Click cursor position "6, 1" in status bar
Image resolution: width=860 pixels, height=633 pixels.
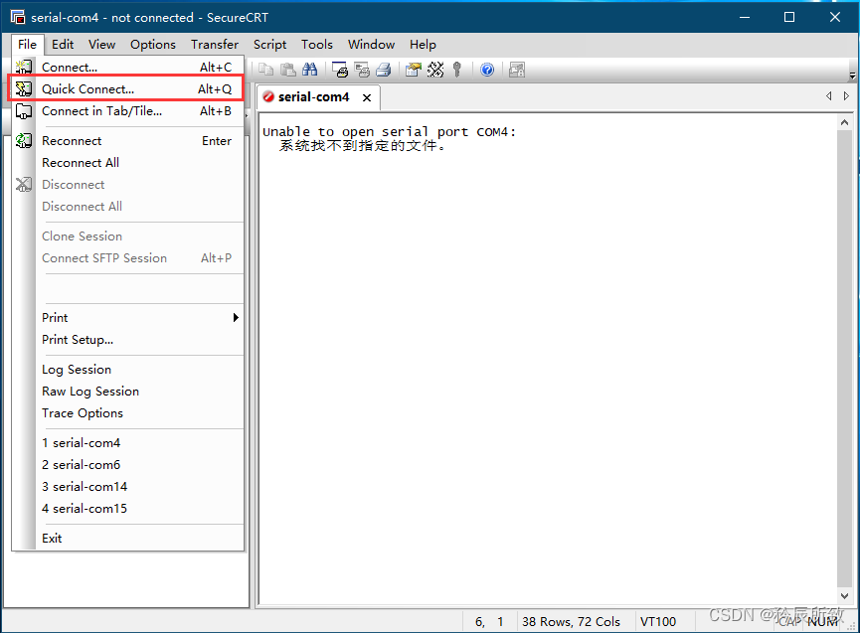pos(489,621)
